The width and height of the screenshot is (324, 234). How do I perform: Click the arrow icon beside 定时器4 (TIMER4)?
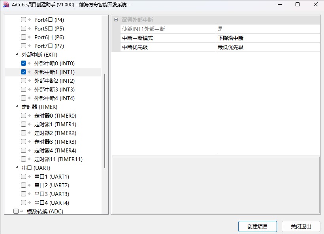[29, 150]
